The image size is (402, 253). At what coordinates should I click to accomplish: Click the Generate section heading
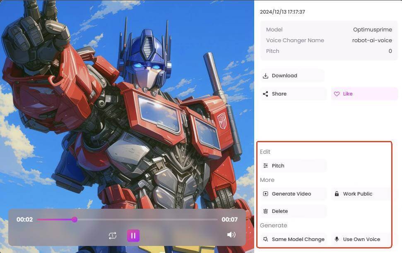pos(273,225)
